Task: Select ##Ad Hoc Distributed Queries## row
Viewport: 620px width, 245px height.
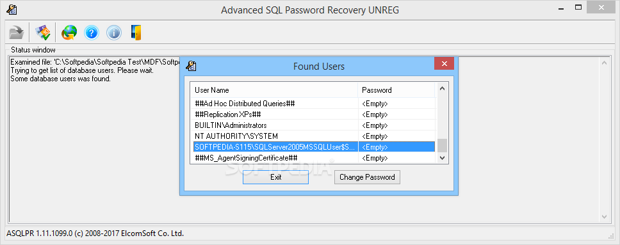Action: point(314,104)
